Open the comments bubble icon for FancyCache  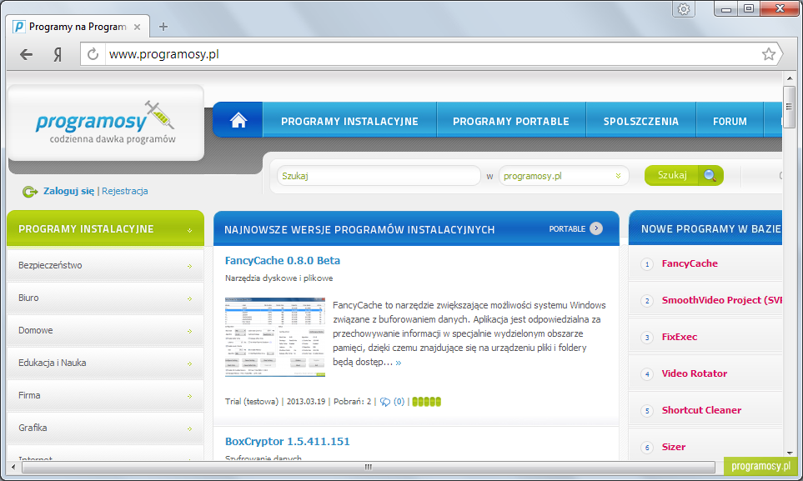click(385, 402)
